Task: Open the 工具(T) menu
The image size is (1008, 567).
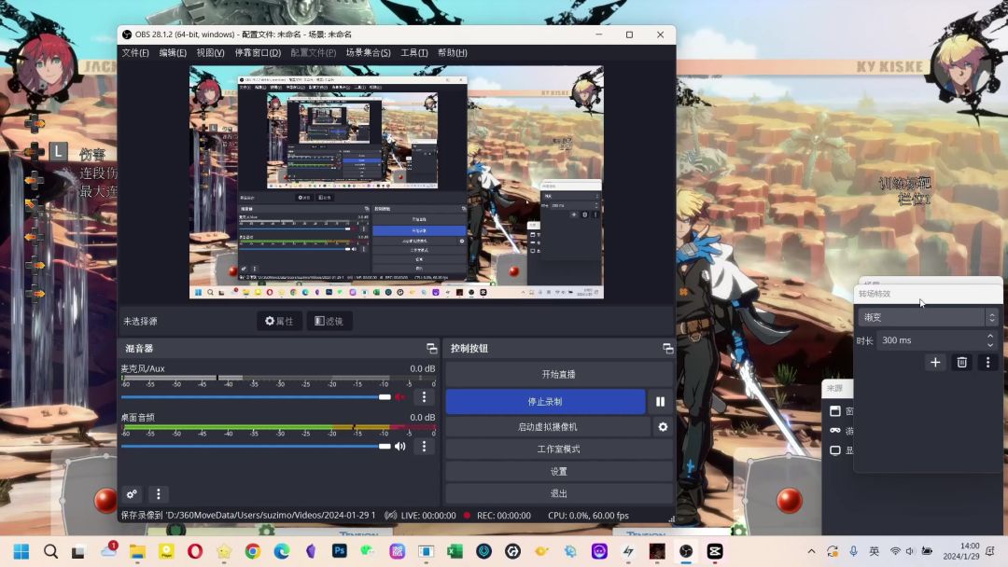Action: [x=414, y=52]
